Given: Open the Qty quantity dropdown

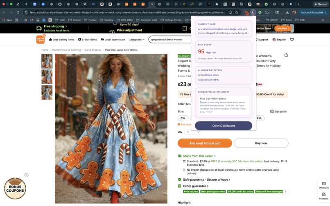Looking at the screenshot, I should [192, 132].
